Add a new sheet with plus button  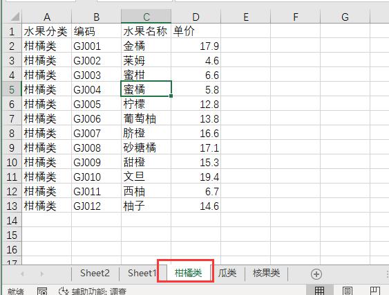[316, 274]
